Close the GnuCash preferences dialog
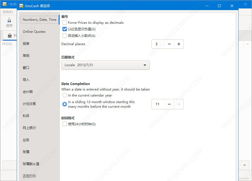 click(232, 6)
